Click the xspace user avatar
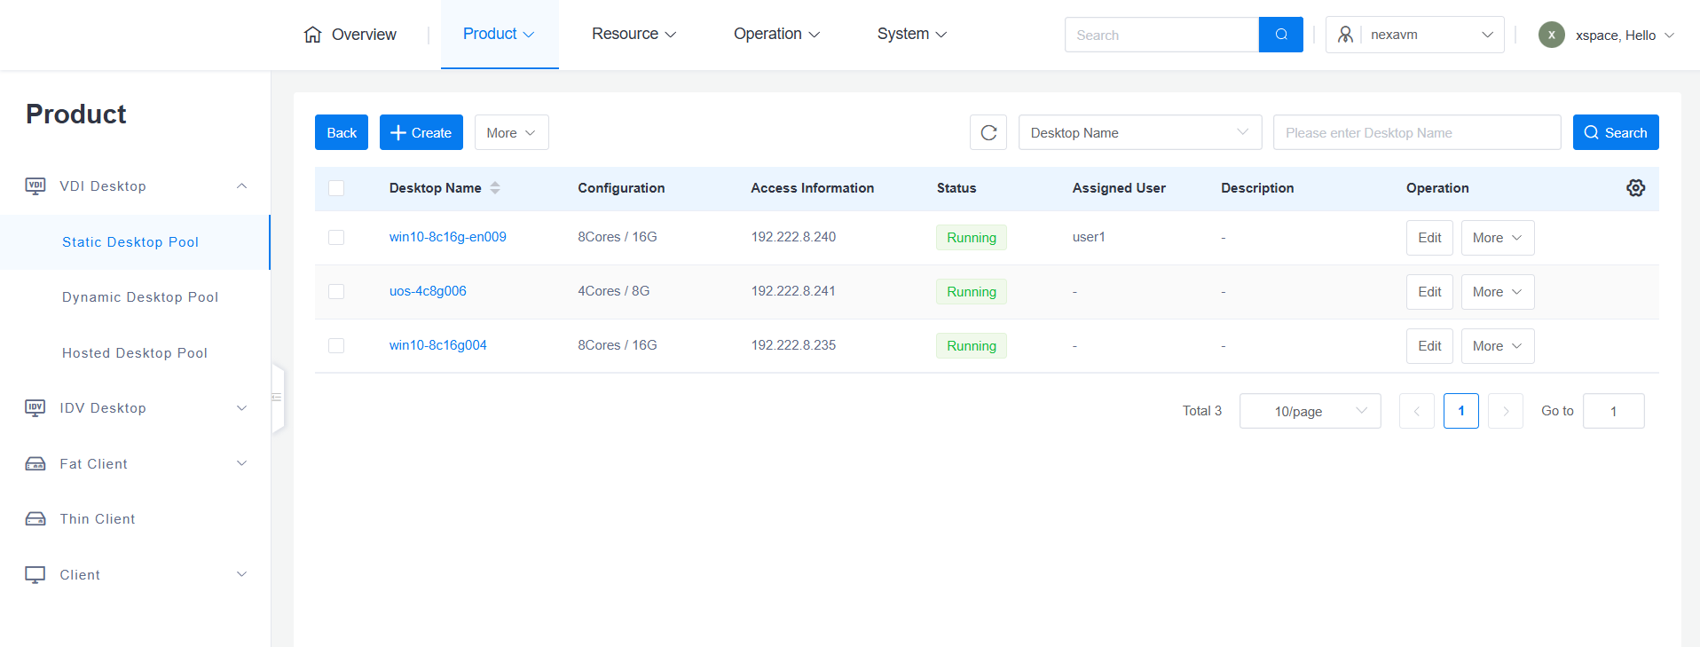This screenshot has width=1700, height=647. 1551,35
